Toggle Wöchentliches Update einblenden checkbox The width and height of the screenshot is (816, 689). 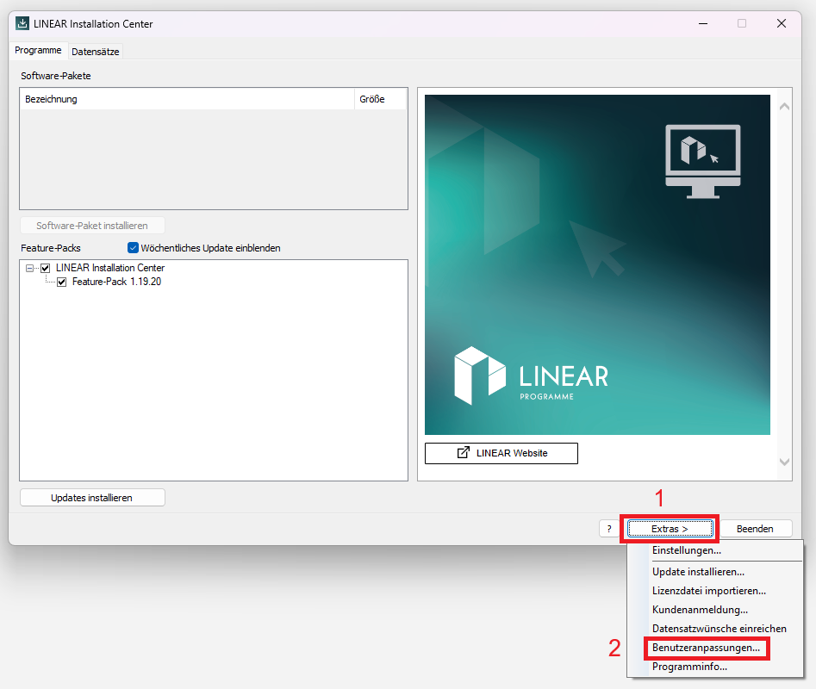pos(133,248)
